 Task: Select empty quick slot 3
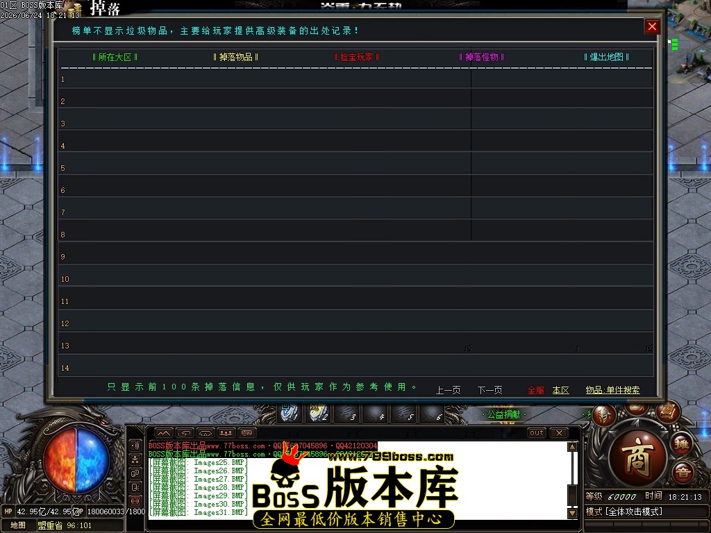(x=347, y=413)
